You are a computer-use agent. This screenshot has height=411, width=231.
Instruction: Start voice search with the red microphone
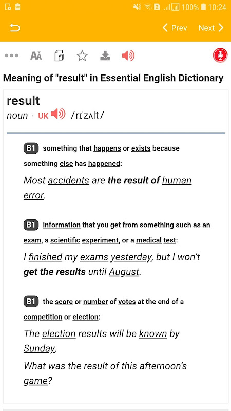coord(220,55)
